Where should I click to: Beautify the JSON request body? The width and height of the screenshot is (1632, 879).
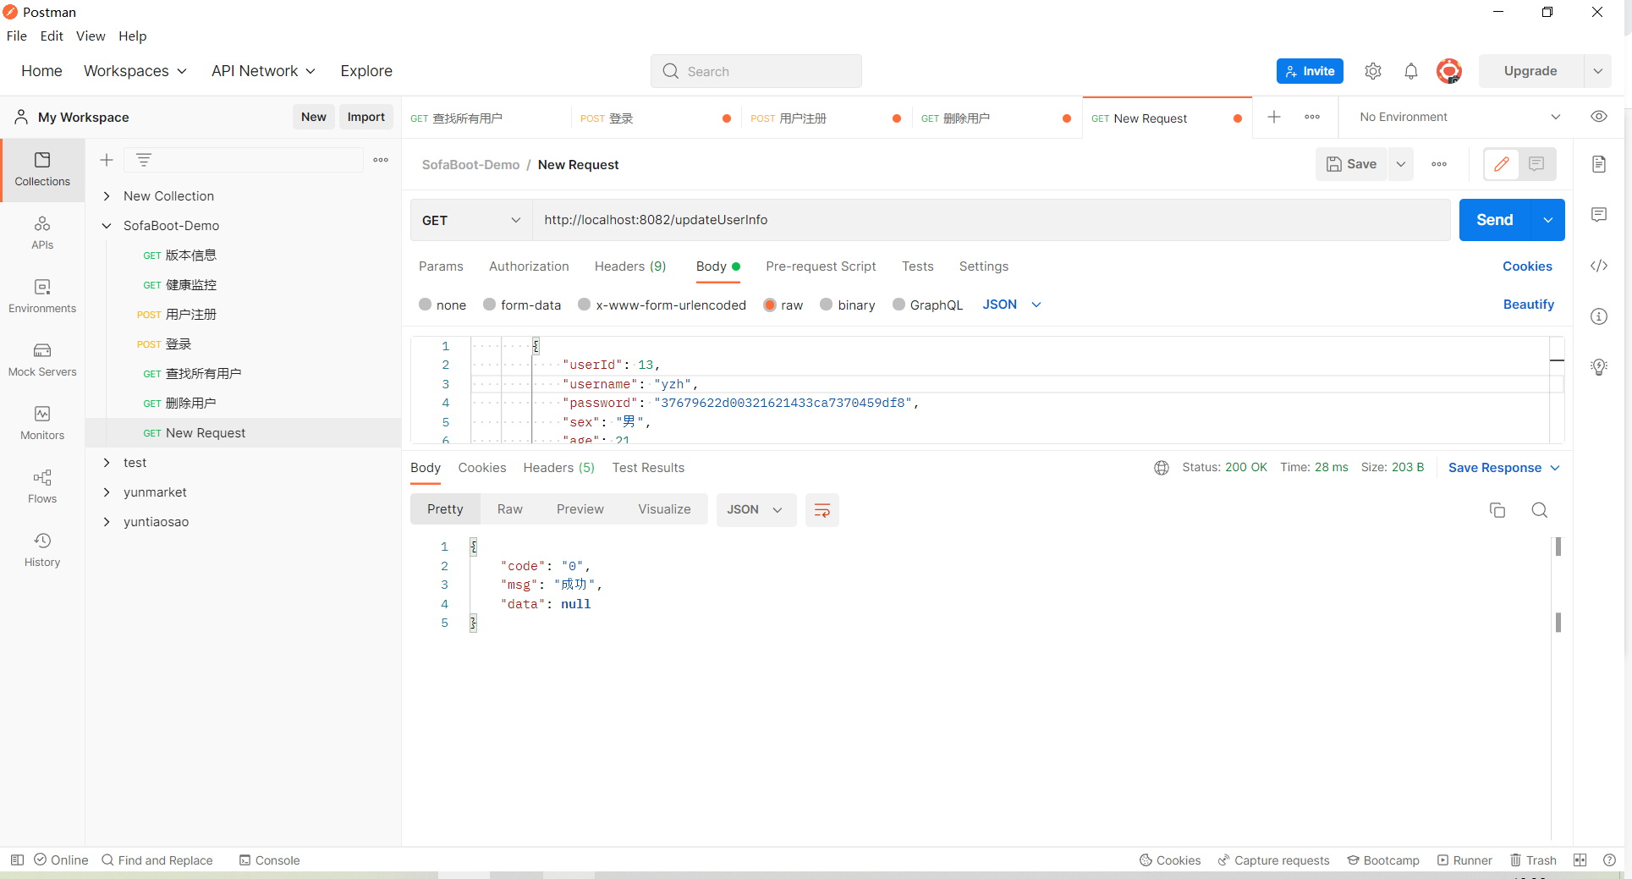click(1528, 305)
